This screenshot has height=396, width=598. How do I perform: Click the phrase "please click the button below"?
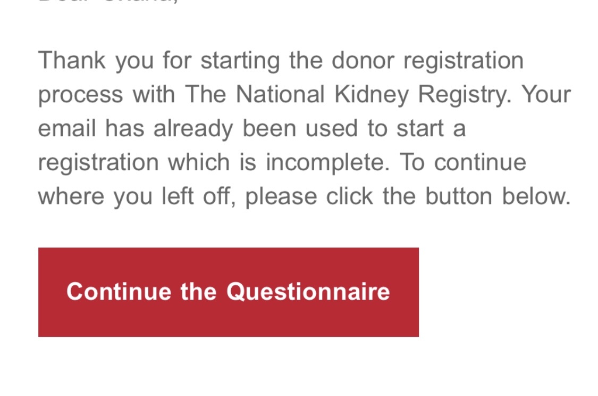point(407,197)
